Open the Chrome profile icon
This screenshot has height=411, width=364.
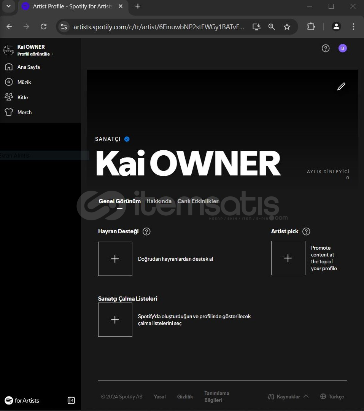click(x=336, y=27)
